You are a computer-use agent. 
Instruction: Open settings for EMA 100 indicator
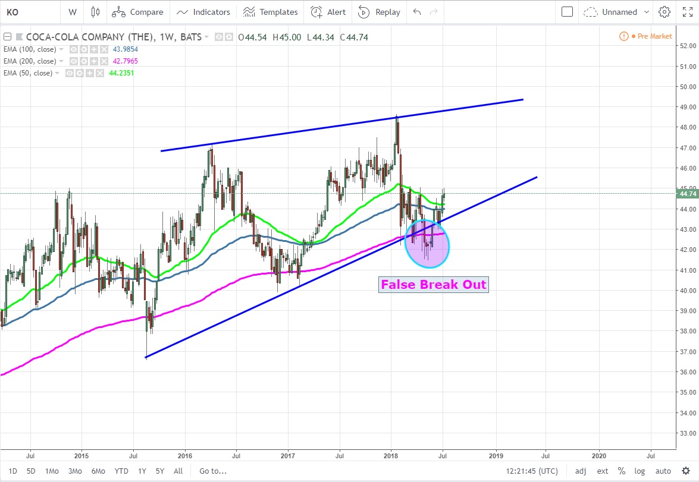click(x=84, y=49)
